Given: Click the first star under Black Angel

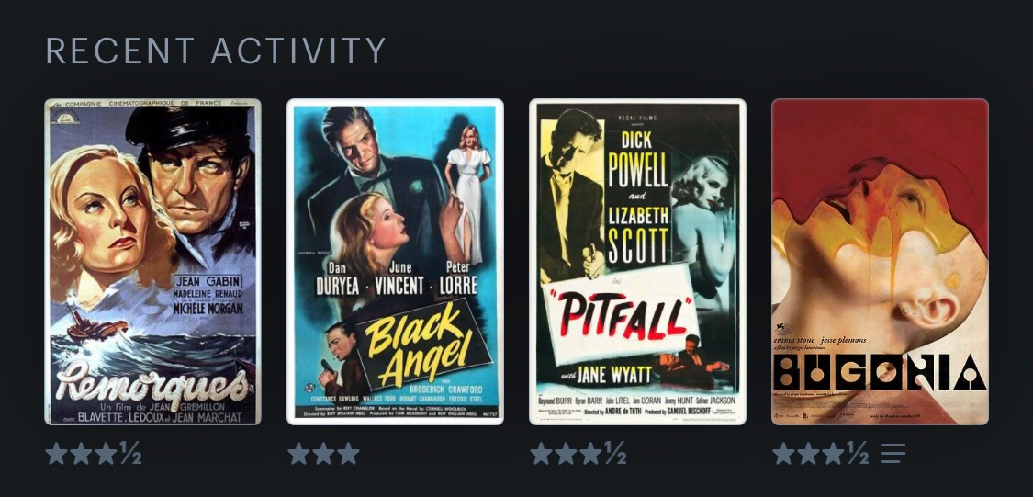Looking at the screenshot, I should pos(298,454).
